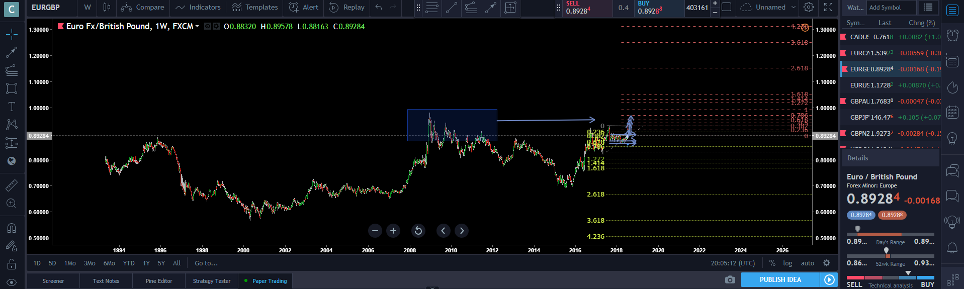Select the 1D time range
Screen dimensions: 964x289
tap(37, 263)
